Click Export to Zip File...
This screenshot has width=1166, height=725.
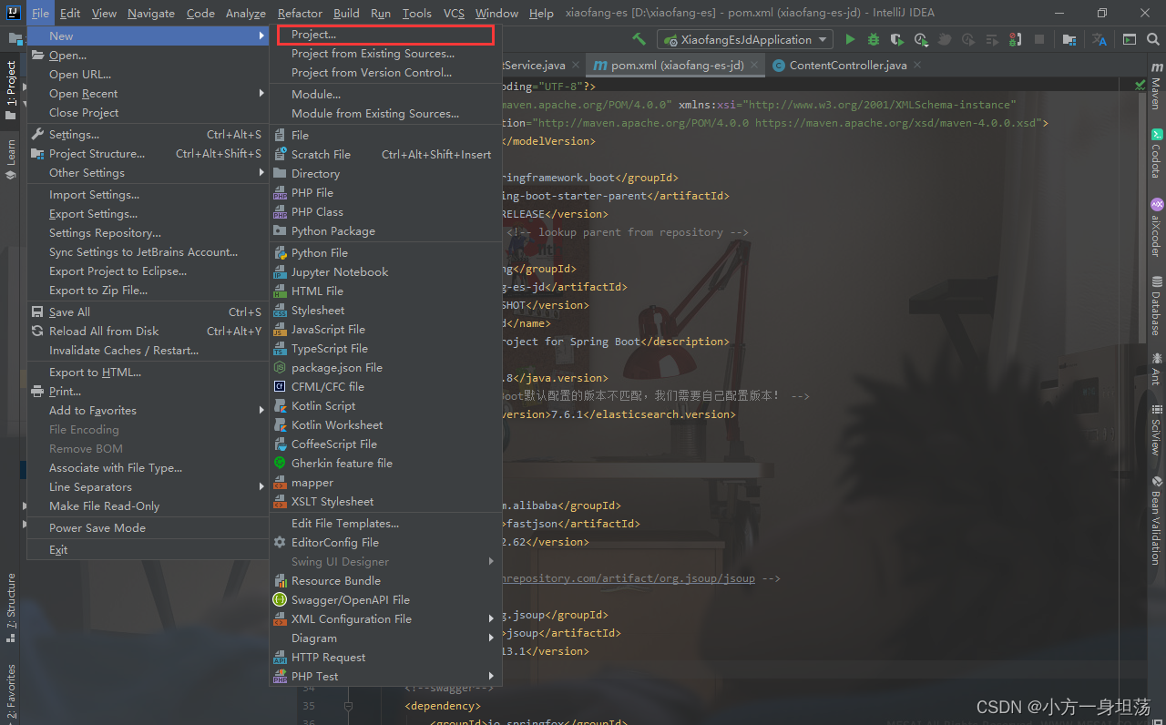click(x=148, y=290)
